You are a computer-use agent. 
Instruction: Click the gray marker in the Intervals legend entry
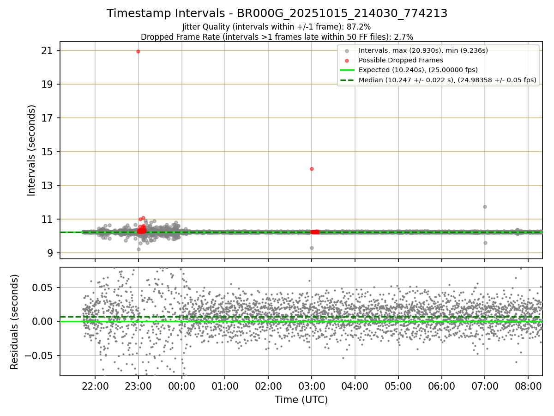click(x=347, y=51)
